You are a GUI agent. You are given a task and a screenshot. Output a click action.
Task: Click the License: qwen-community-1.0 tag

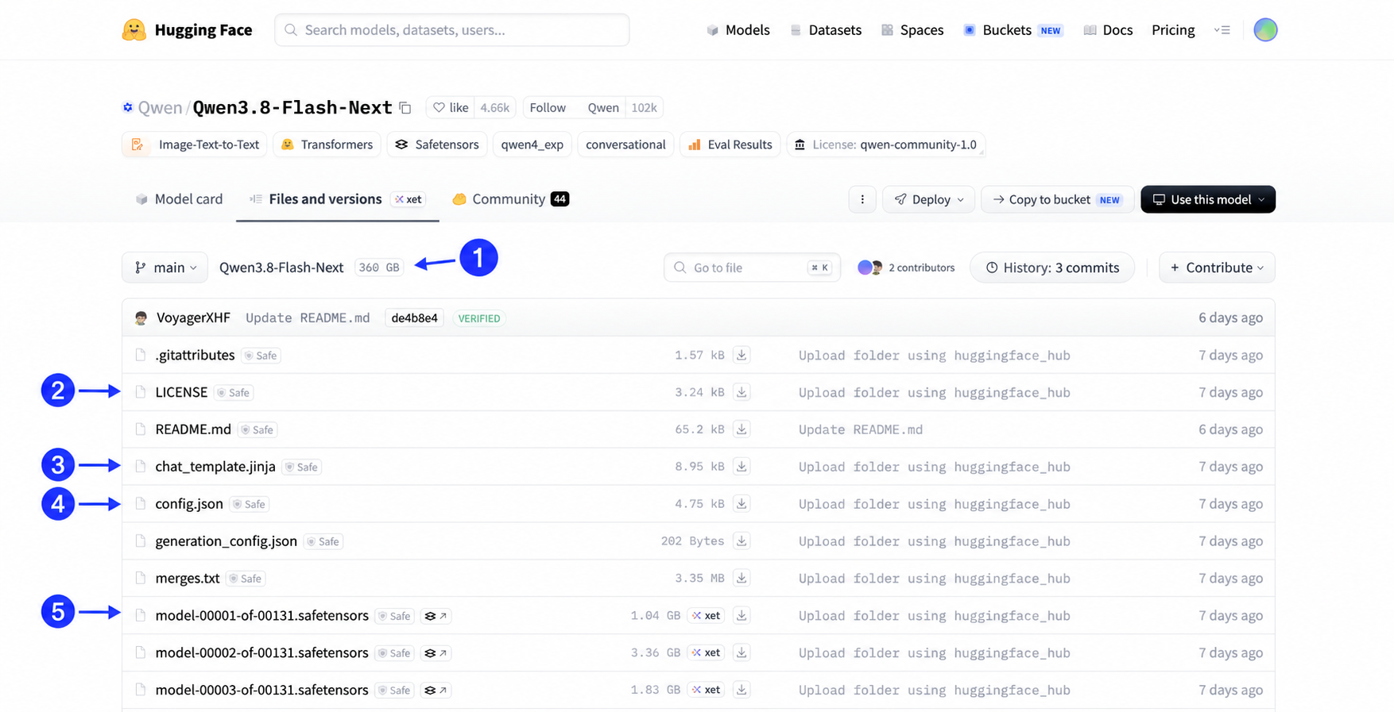click(x=886, y=144)
